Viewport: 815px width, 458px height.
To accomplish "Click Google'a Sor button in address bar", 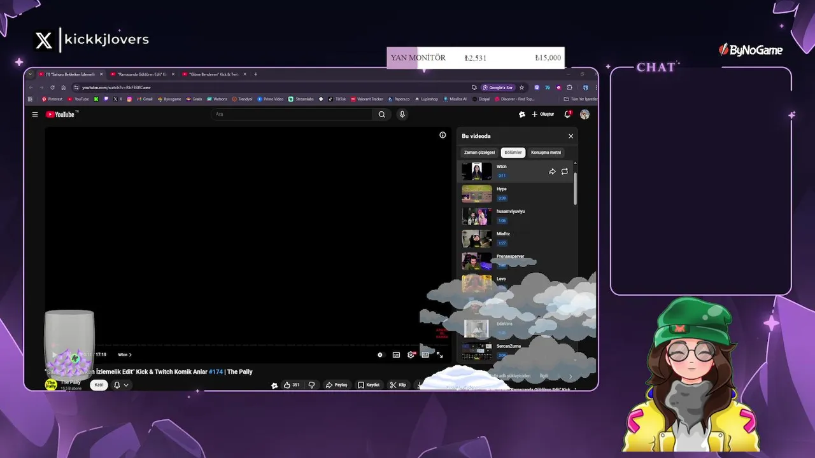I will pyautogui.click(x=497, y=87).
